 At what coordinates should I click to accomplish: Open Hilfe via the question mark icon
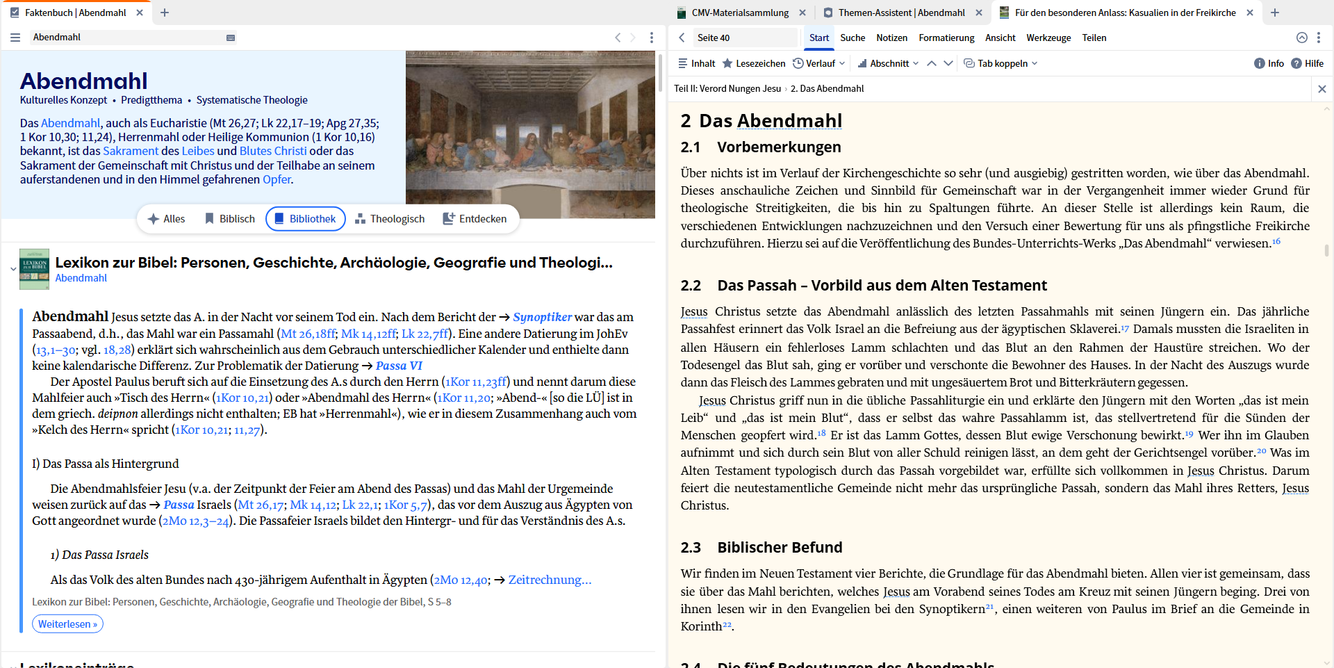pyautogui.click(x=1296, y=63)
